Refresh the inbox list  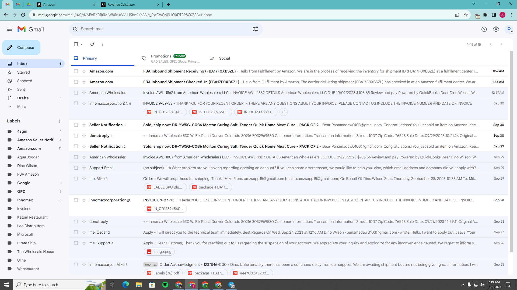(92, 44)
